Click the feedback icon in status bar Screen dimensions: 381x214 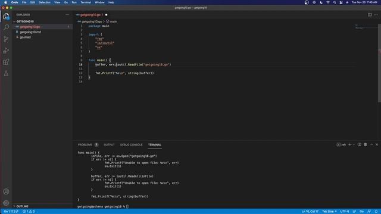point(369,212)
